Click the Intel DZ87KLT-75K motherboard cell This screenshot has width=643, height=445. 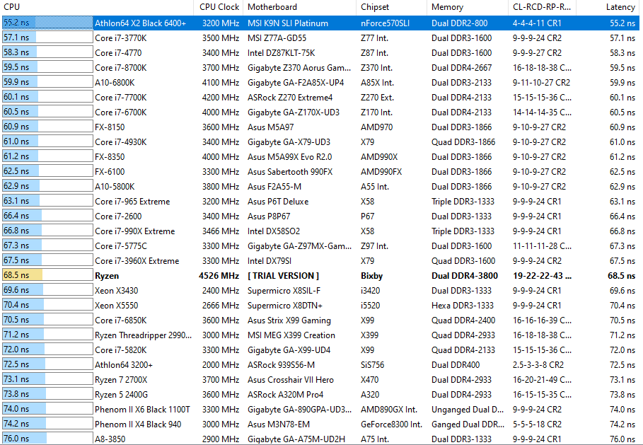pyautogui.click(x=281, y=53)
